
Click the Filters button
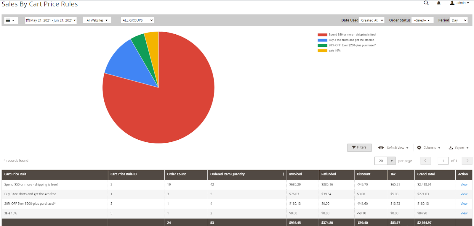click(x=359, y=147)
